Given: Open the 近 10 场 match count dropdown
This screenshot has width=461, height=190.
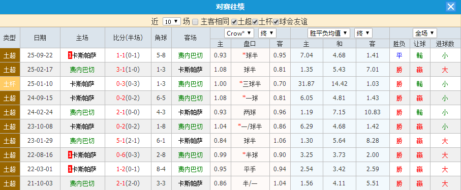Looking at the screenshot, I should [x=171, y=21].
